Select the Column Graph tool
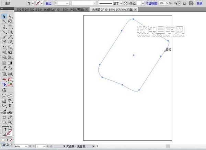The height and width of the screenshot is (150, 206). pos(10,73)
